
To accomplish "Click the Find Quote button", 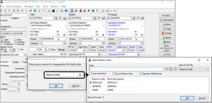I will coord(167,20).
